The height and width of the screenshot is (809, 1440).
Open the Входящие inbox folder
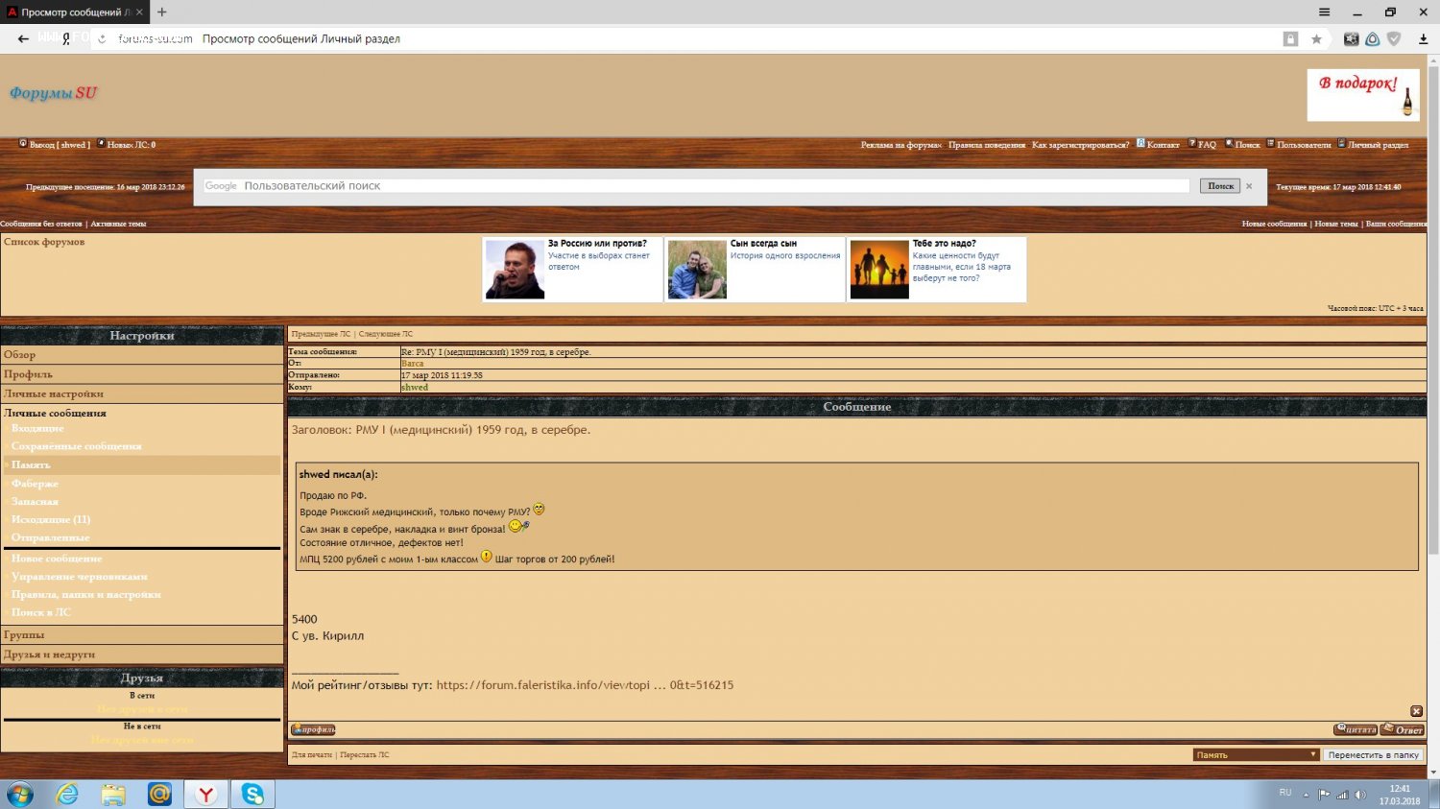coord(37,428)
